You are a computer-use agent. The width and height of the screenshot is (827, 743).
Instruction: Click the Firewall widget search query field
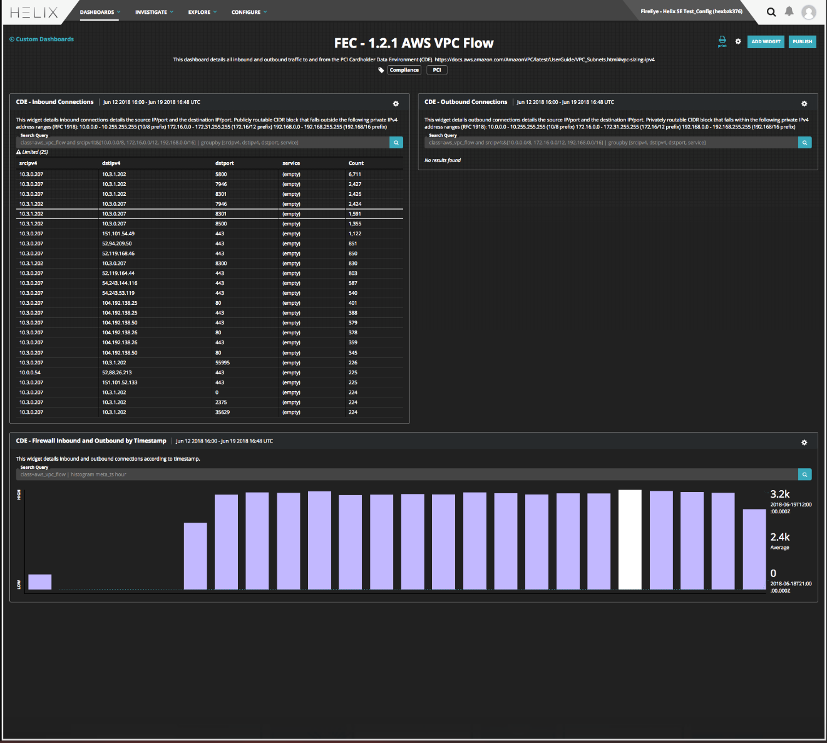[407, 474]
